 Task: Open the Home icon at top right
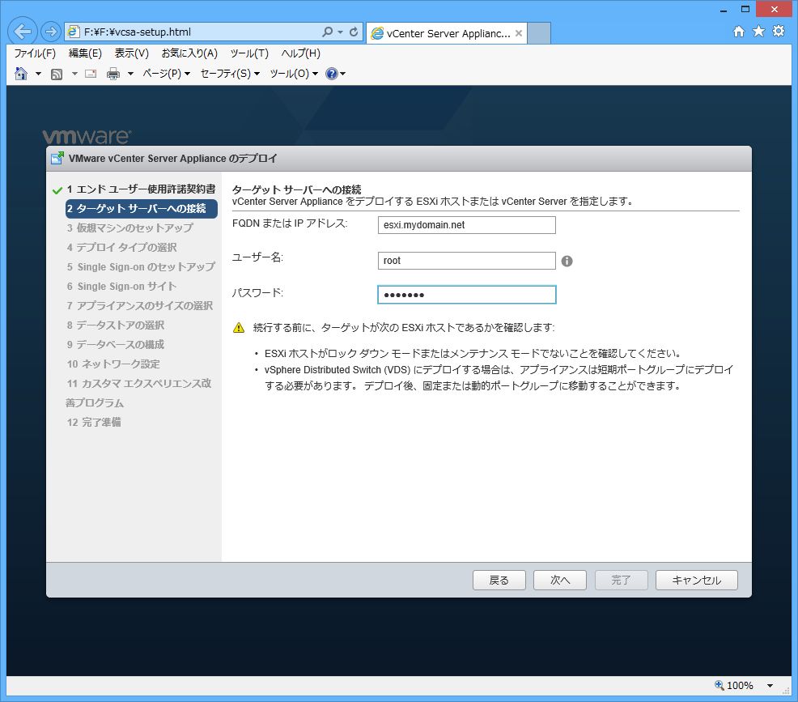point(739,32)
